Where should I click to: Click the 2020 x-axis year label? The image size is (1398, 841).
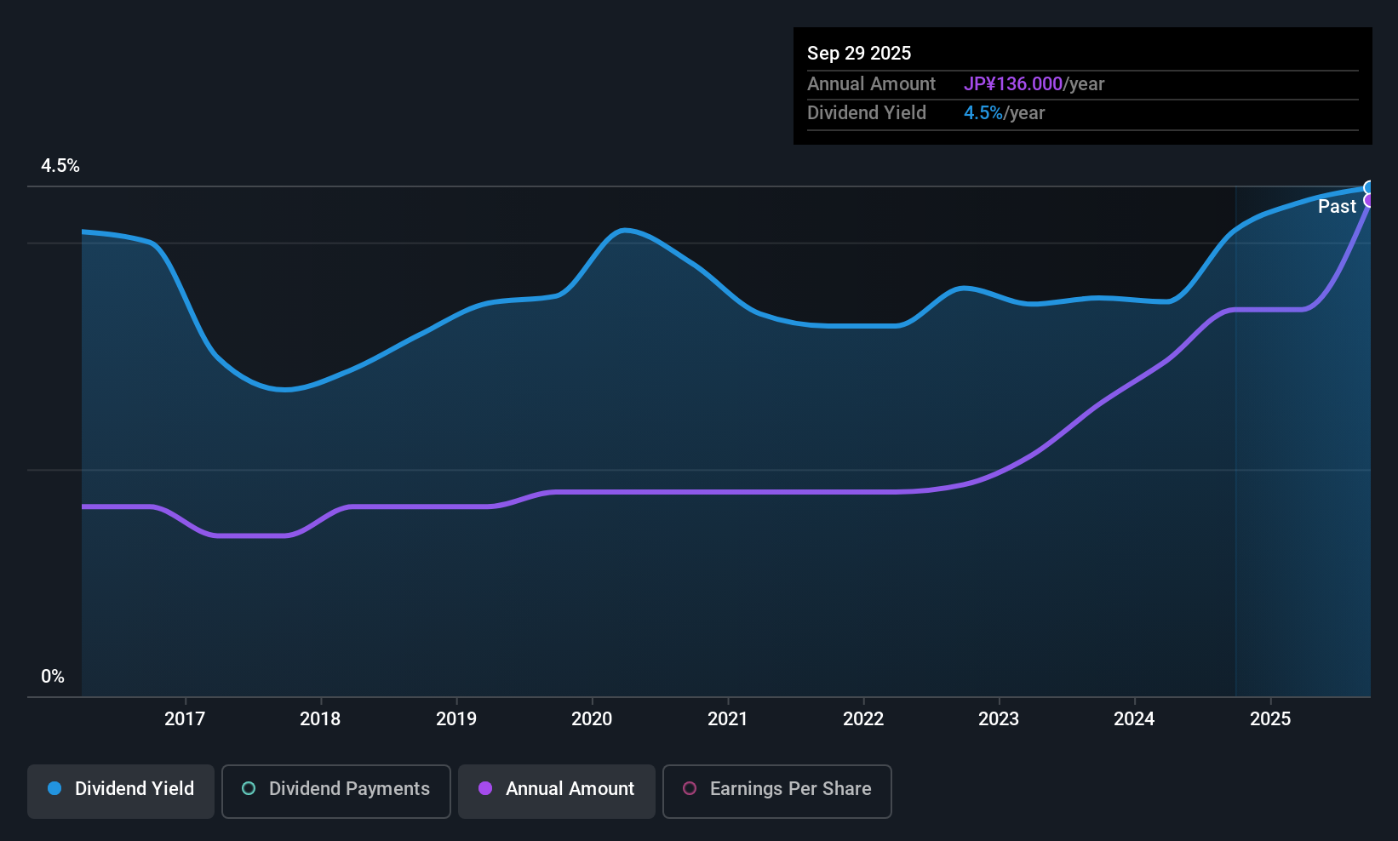[x=592, y=719]
